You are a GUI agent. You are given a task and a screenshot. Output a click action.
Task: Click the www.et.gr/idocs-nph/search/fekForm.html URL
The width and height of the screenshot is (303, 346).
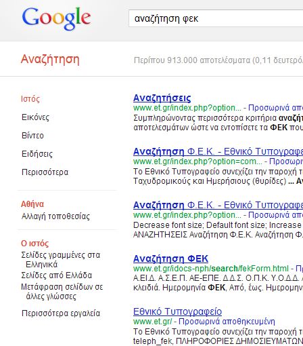(211, 269)
